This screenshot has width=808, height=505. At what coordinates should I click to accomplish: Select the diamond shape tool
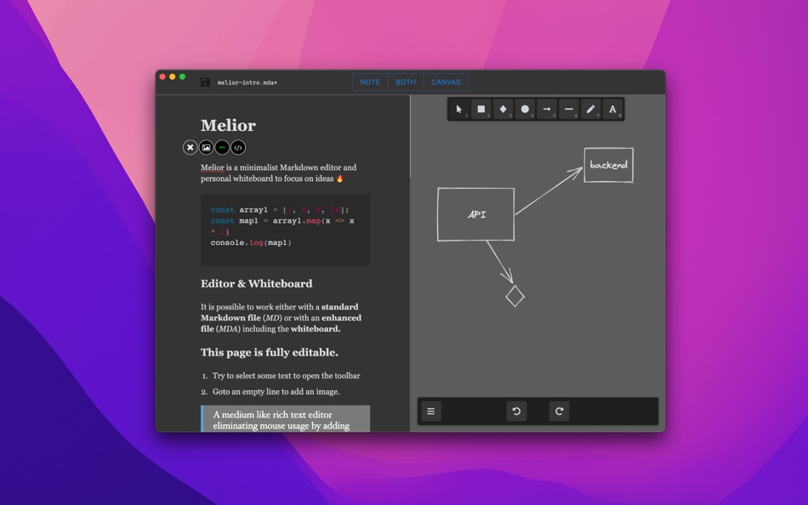pos(503,109)
